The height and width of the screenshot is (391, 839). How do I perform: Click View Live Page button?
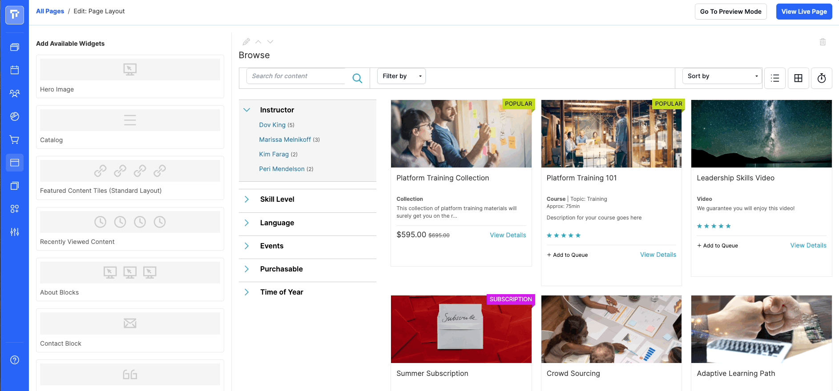click(804, 12)
